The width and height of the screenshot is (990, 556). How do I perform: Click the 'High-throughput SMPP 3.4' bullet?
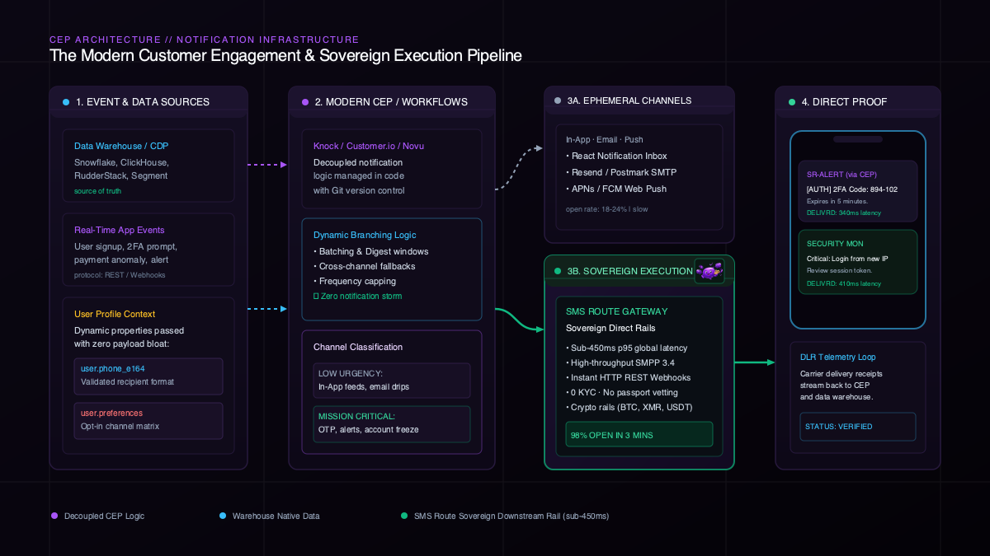tap(620, 362)
